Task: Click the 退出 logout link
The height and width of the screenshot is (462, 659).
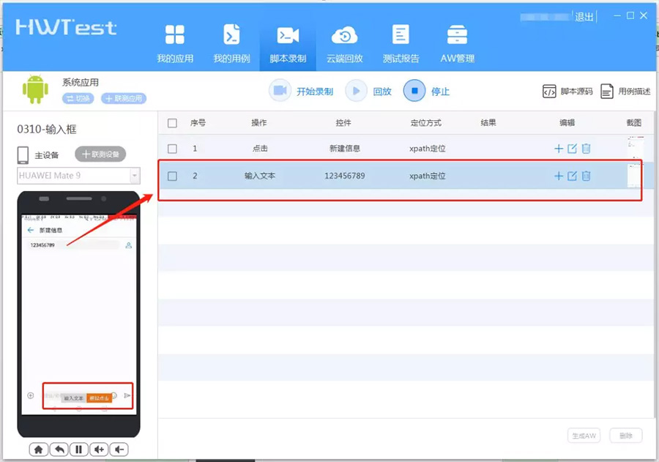Action: click(x=584, y=17)
